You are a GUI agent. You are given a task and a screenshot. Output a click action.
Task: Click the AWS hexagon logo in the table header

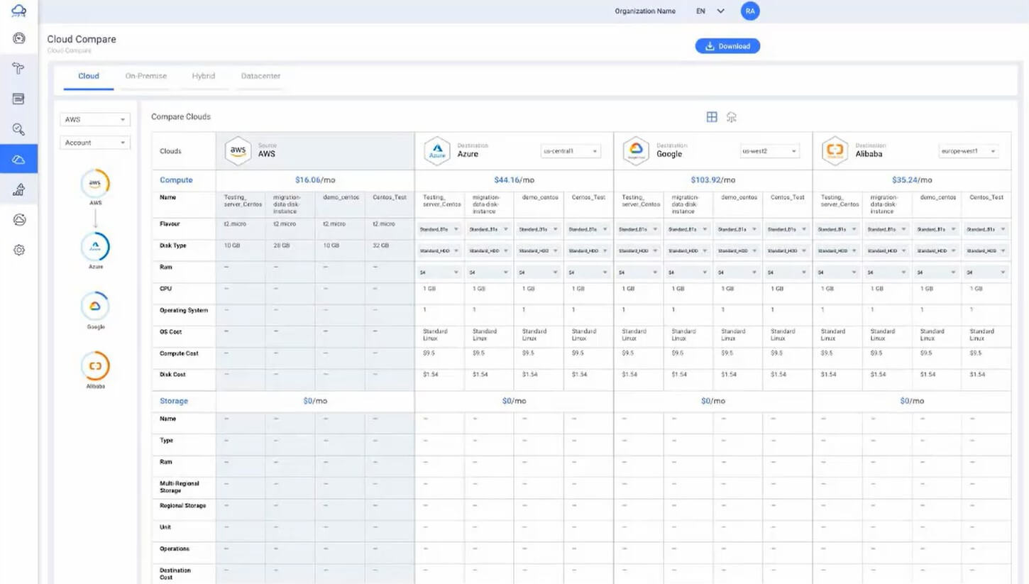point(238,150)
